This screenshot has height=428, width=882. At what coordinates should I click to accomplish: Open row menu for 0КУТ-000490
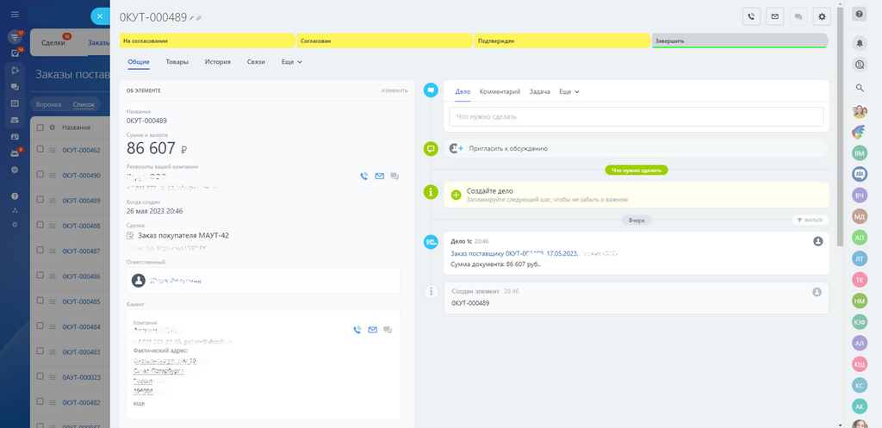pos(53,176)
